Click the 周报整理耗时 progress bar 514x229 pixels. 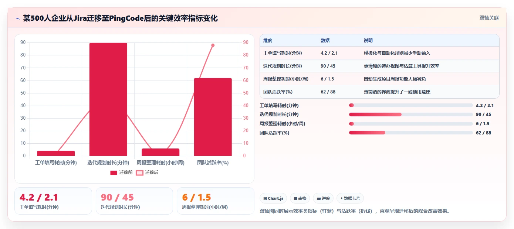[411, 124]
